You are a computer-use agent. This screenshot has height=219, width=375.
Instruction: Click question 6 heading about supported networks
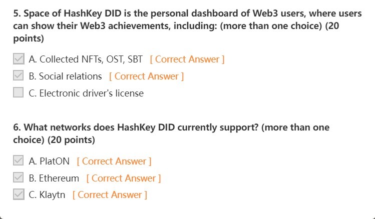tap(170, 127)
